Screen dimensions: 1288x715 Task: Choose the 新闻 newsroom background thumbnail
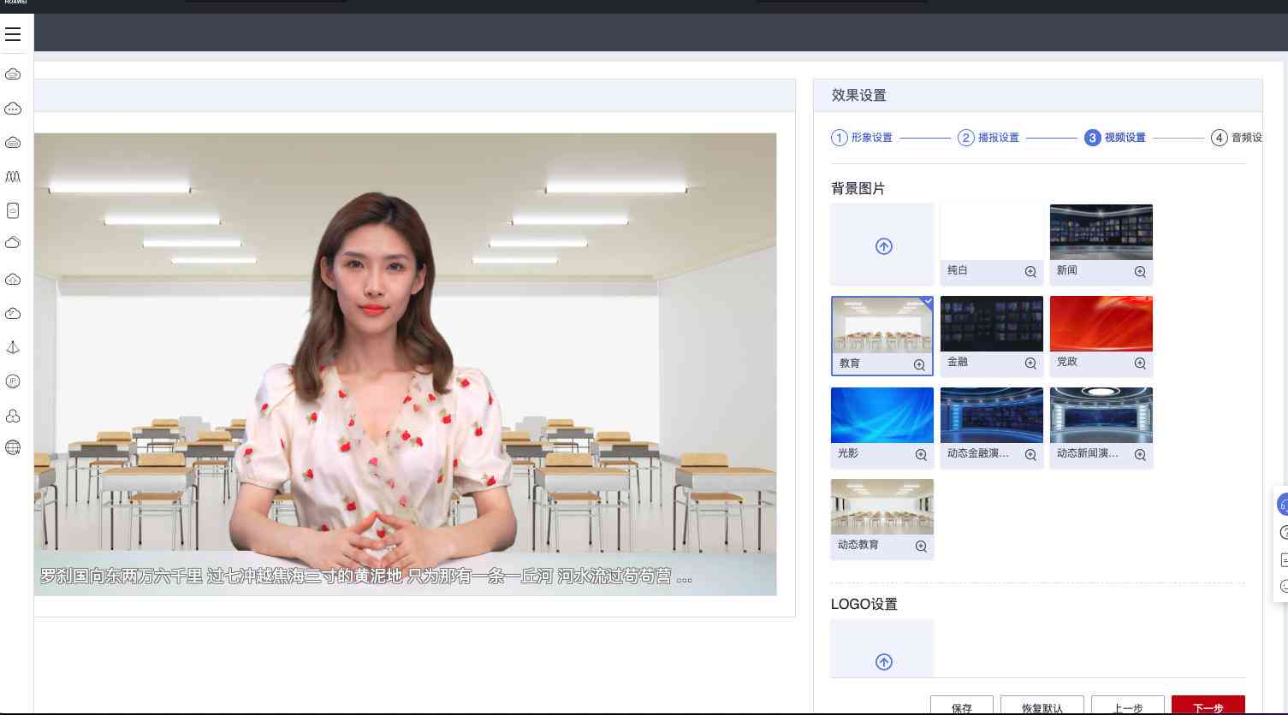(x=1101, y=233)
